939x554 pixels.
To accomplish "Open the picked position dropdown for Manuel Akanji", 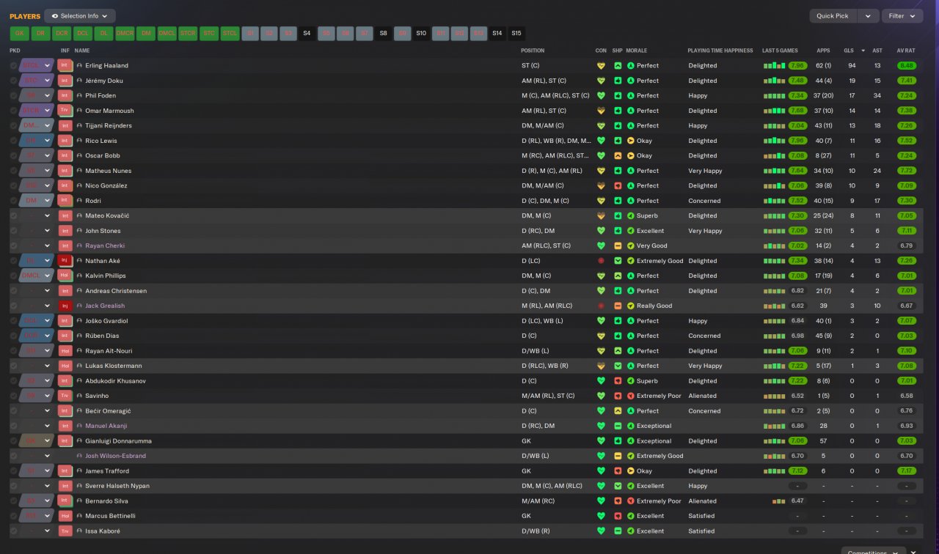I will tap(37, 426).
